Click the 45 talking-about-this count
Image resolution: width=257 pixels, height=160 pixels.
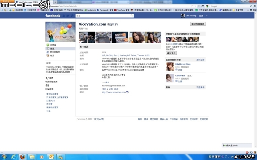(47, 85)
